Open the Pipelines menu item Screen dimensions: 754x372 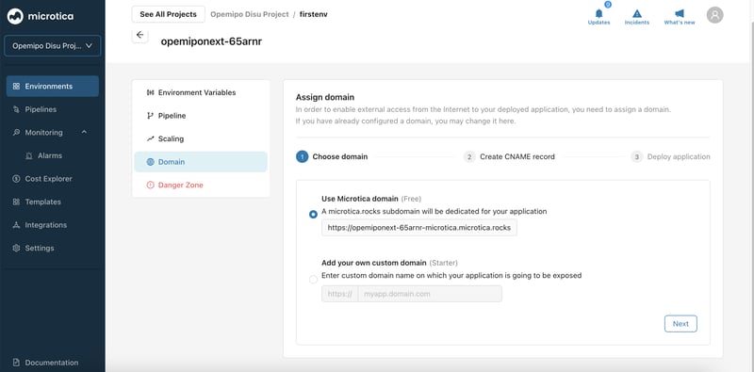point(53,109)
